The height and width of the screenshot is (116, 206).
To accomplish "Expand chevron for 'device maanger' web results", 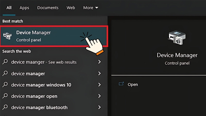I will 99,62.
